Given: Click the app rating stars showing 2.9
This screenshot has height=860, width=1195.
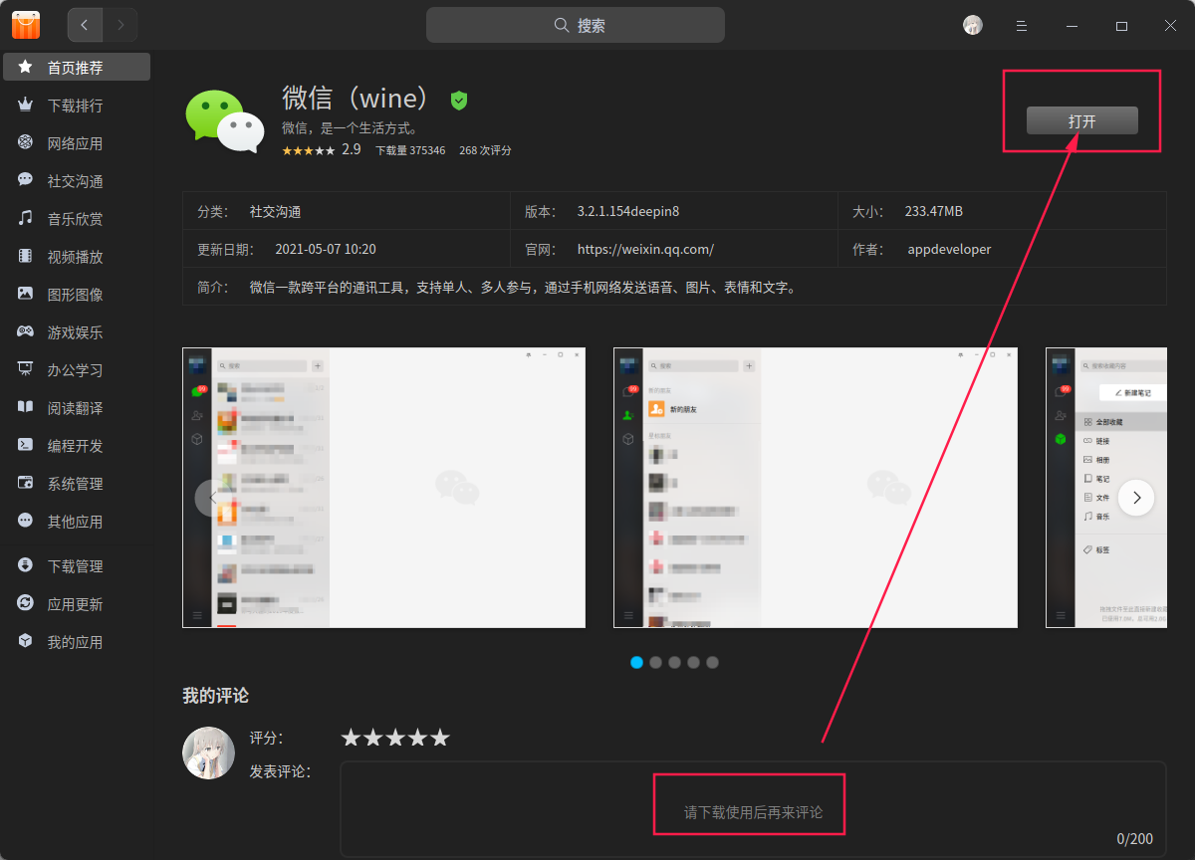Looking at the screenshot, I should 309,150.
